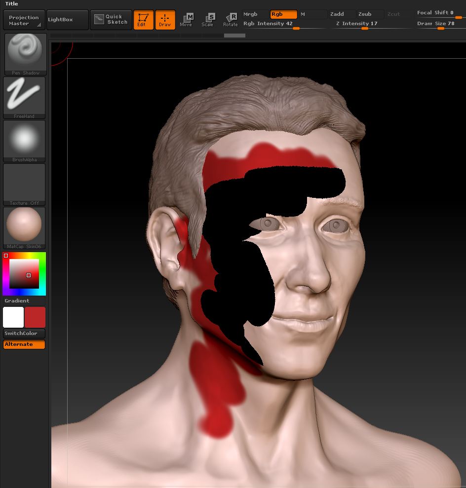Viewport: 466px width, 488px height.
Task: Click the timeline scroll handle above canvas
Action: [234, 36]
